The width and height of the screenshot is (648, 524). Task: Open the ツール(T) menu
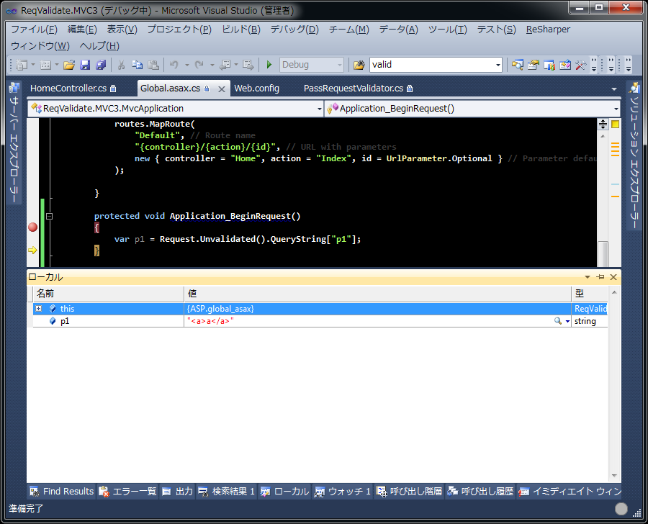[448, 30]
